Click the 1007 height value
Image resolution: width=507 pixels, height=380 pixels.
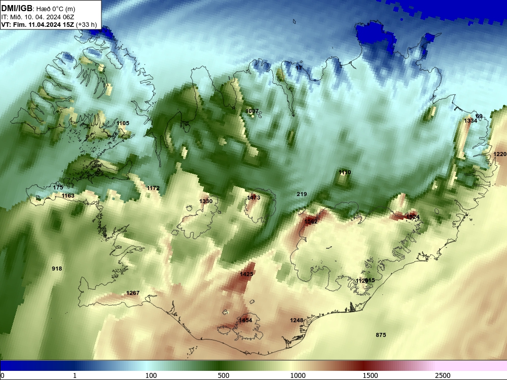pos(252,111)
